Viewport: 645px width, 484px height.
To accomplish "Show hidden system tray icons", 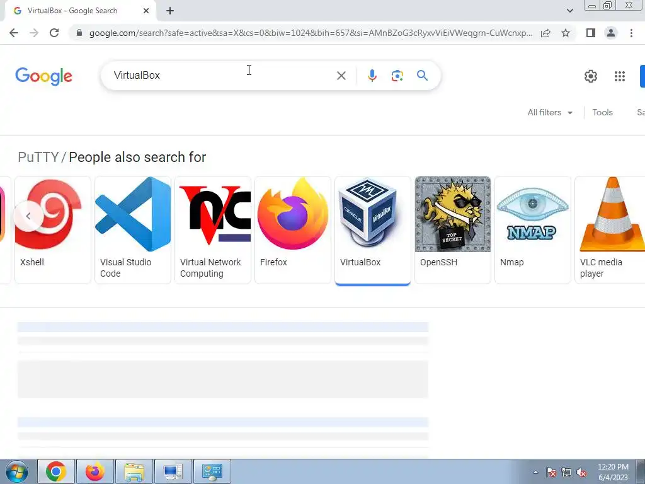I will [x=535, y=472].
